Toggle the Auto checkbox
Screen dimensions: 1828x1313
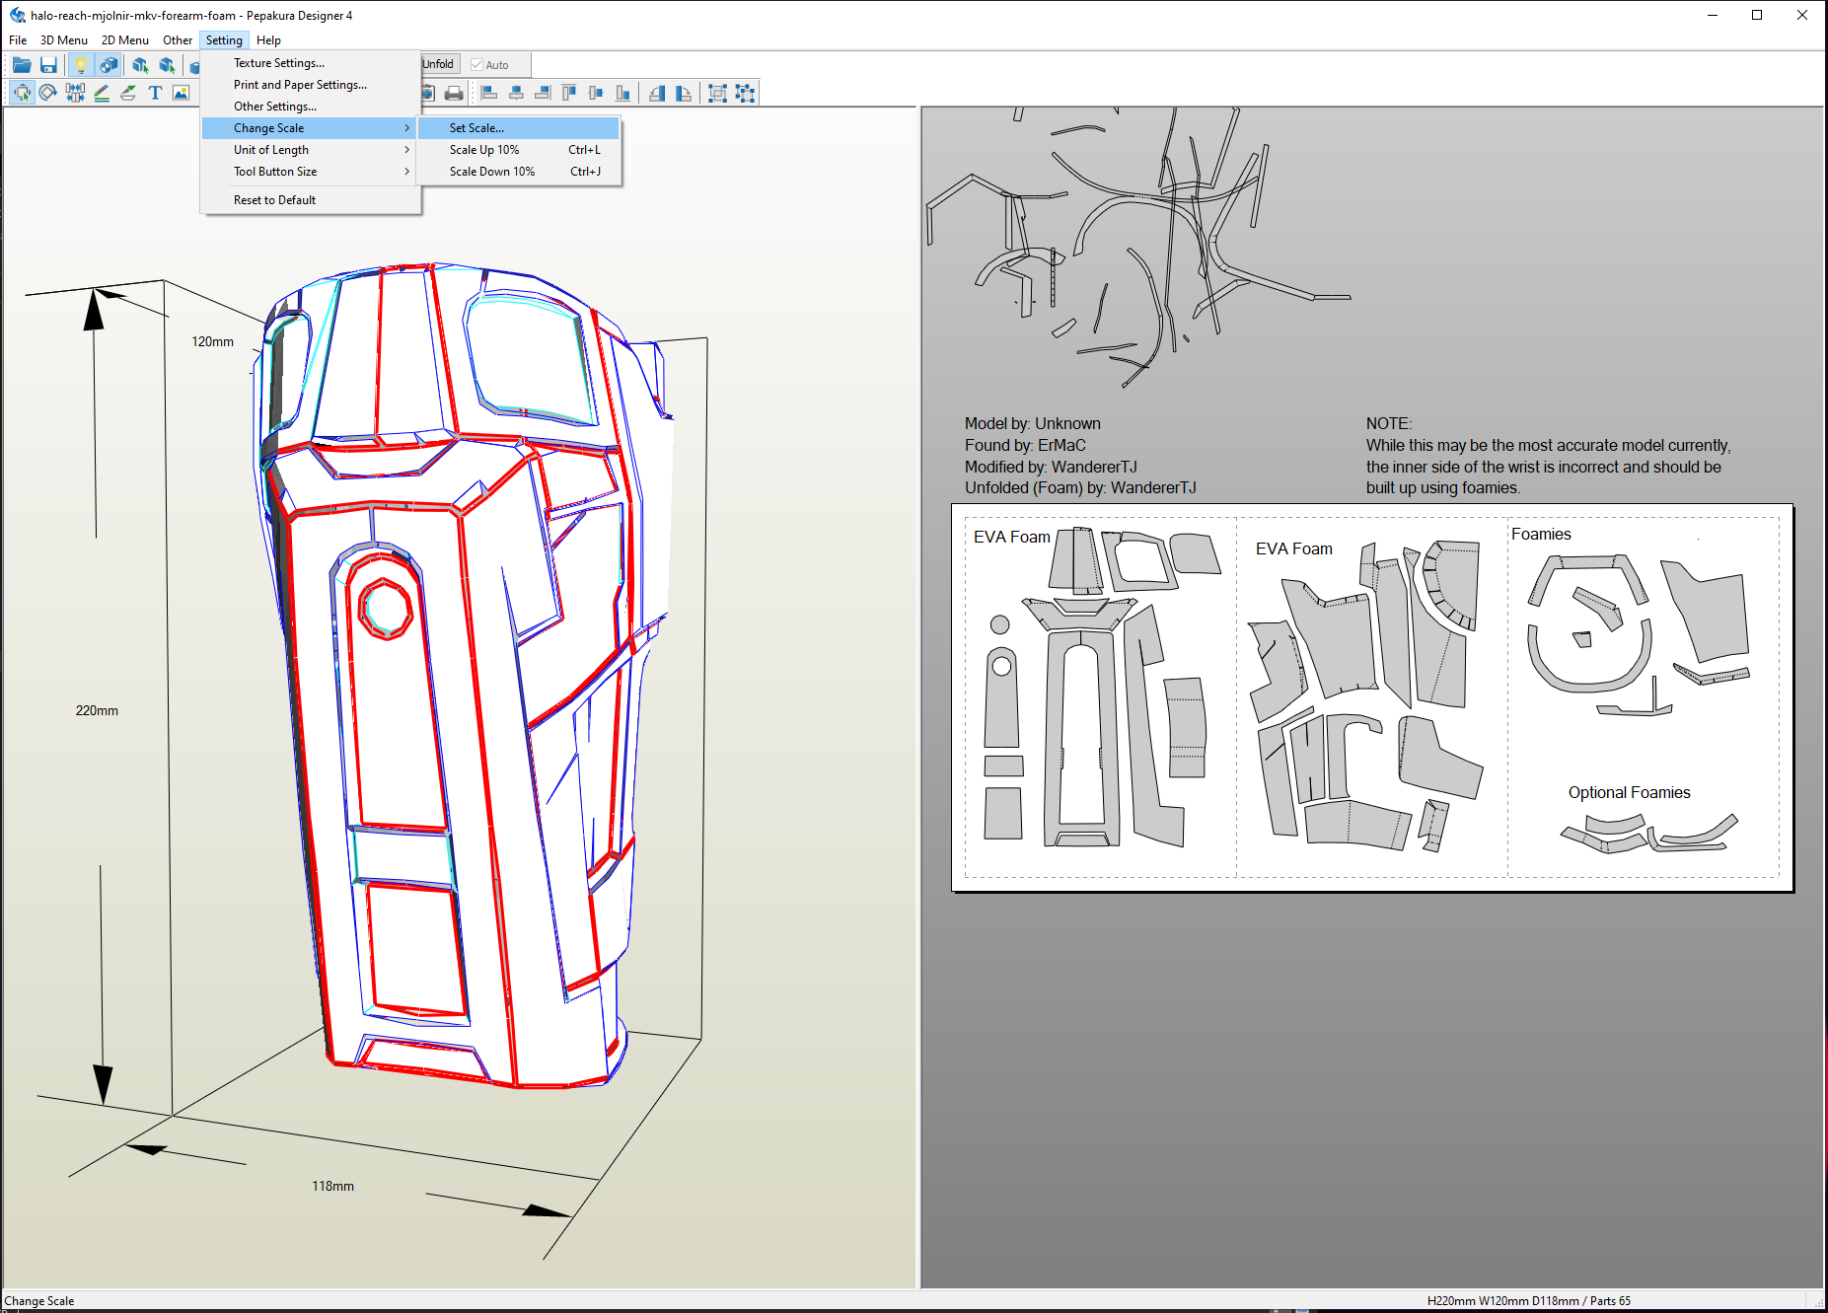tap(477, 65)
